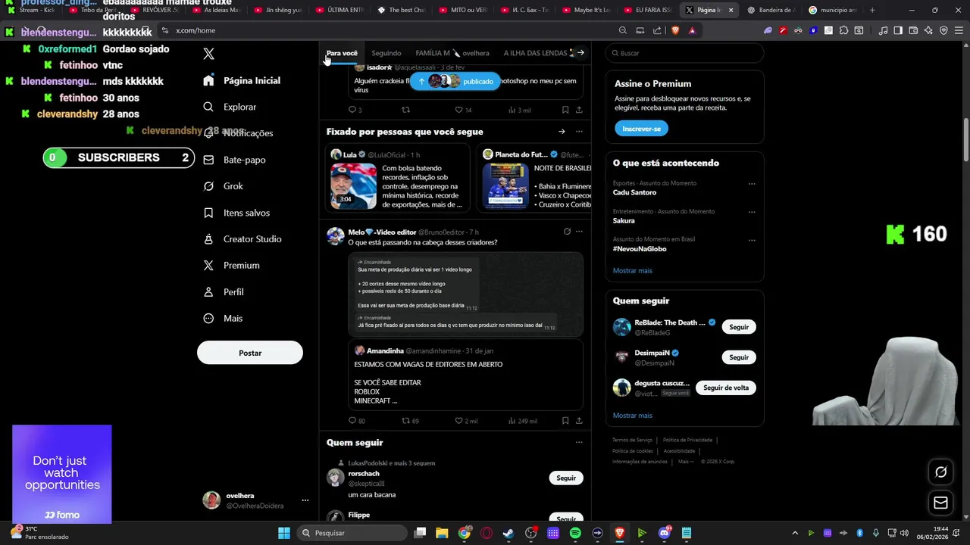Image resolution: width=970 pixels, height=545 pixels.
Task: Switch to the Para você tab
Action: coord(342,53)
